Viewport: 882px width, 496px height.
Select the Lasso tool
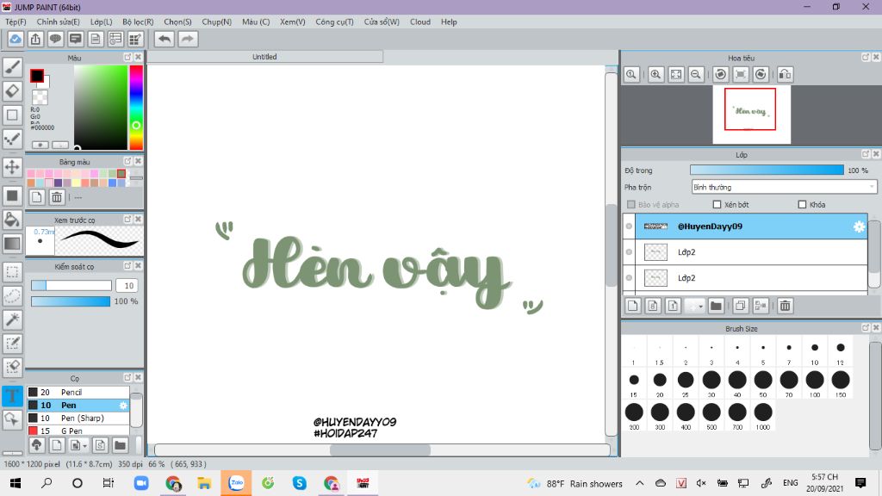[x=12, y=296]
